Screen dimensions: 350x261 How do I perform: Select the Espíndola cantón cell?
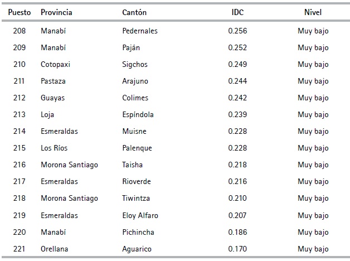click(x=138, y=114)
